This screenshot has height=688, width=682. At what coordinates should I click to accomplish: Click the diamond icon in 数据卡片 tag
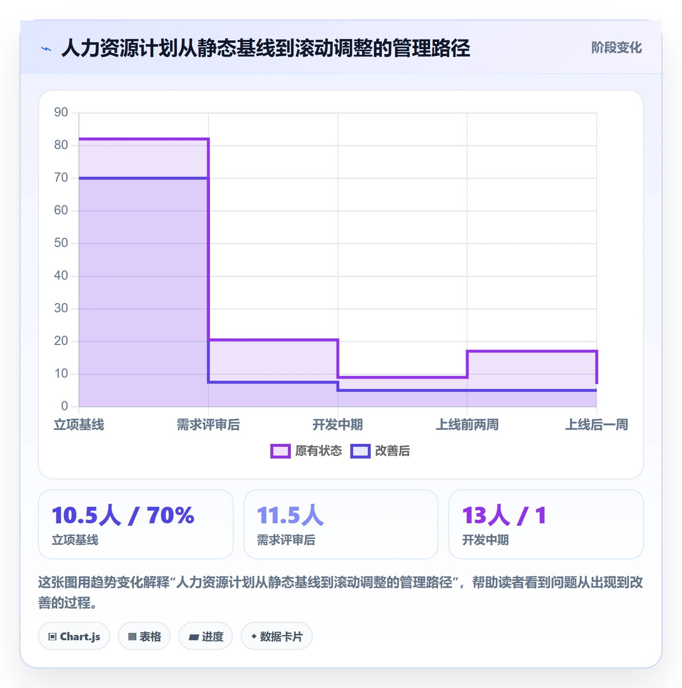pos(254,636)
